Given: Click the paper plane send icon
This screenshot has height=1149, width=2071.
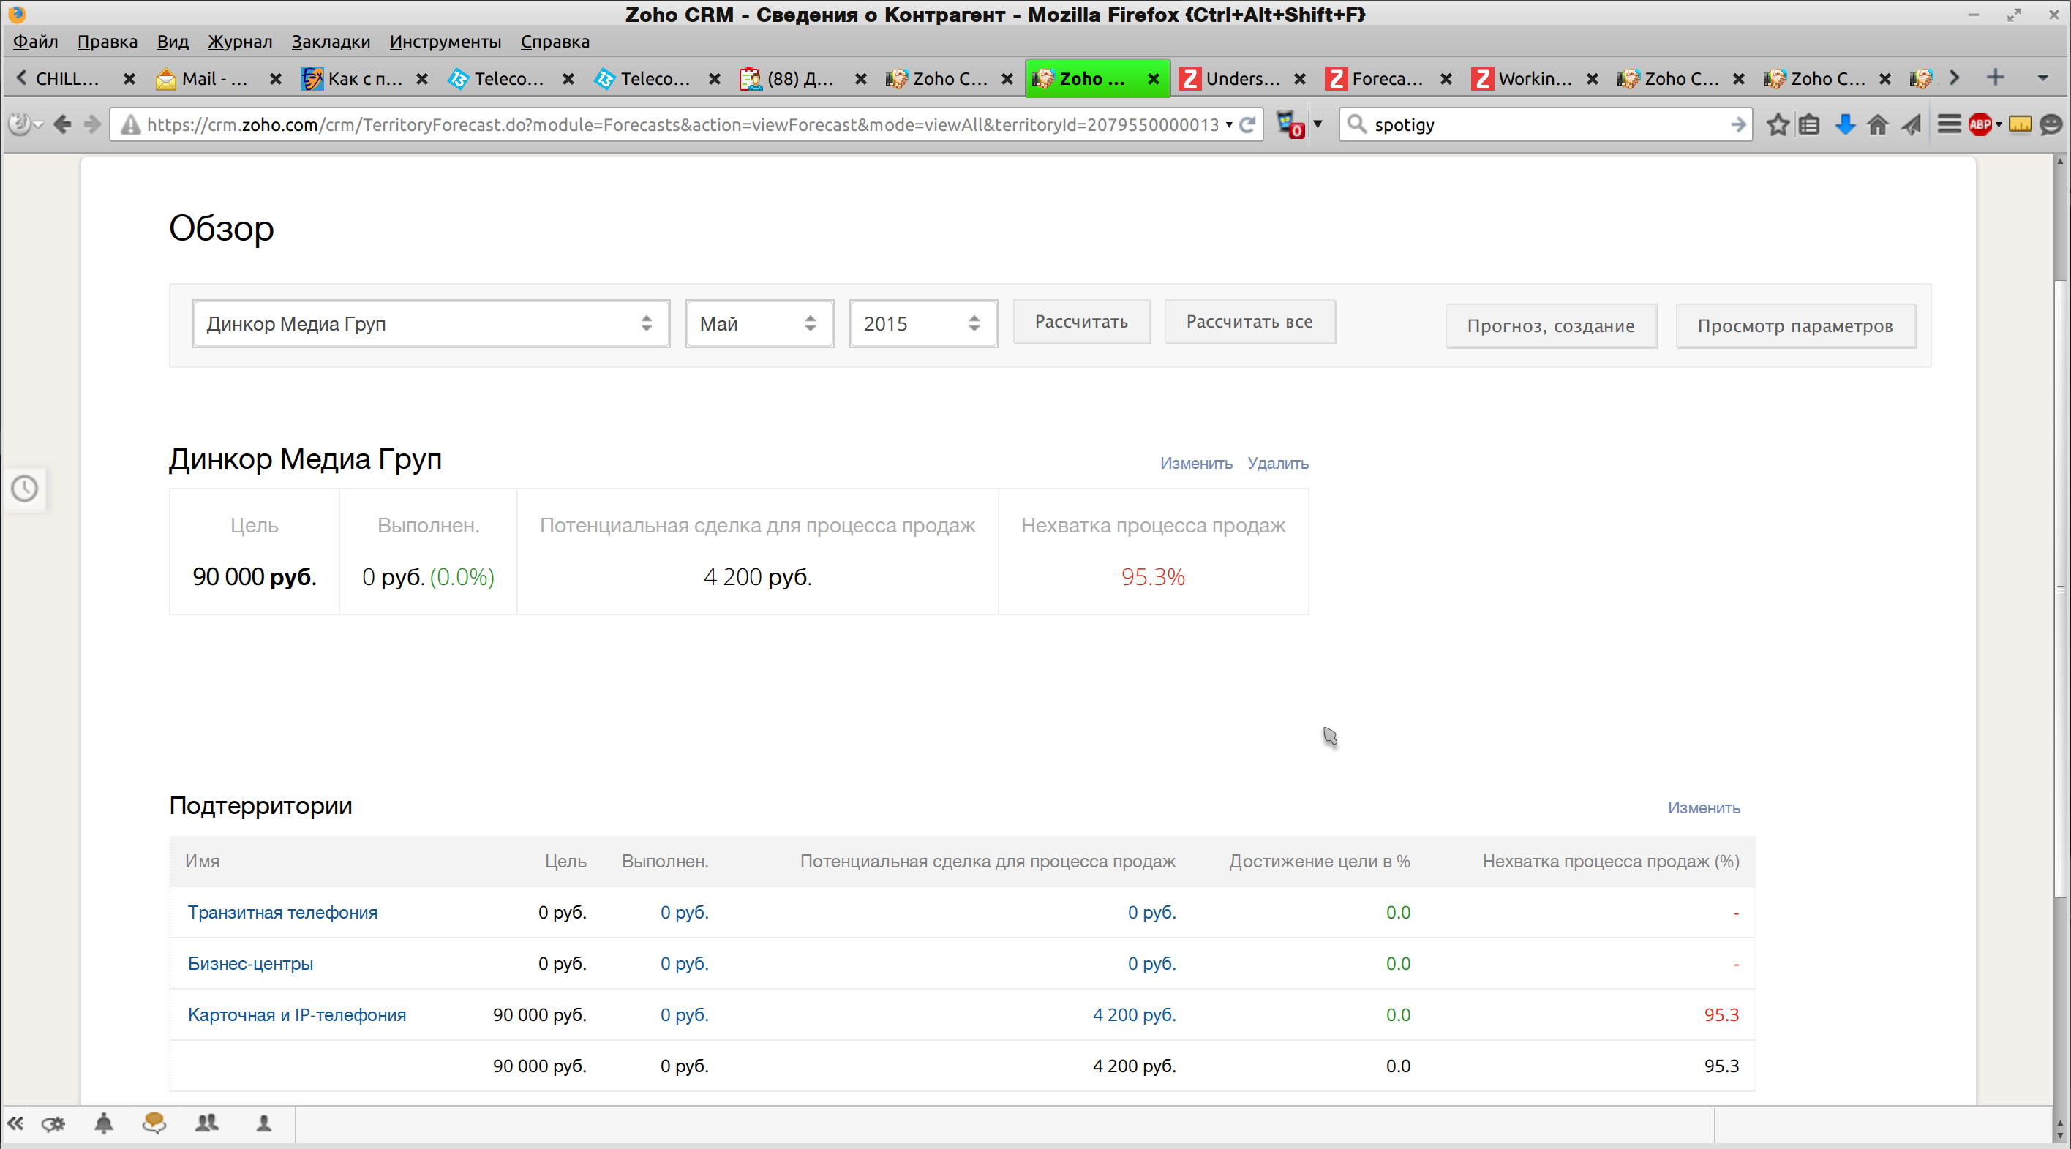Looking at the screenshot, I should [x=1912, y=124].
